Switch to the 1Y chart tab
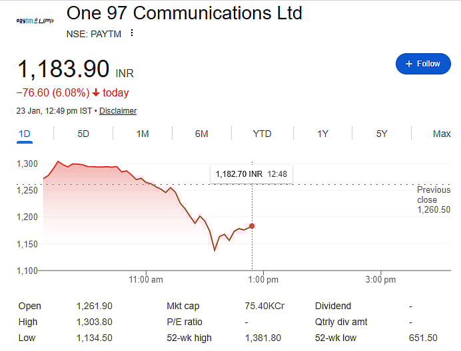 point(322,134)
